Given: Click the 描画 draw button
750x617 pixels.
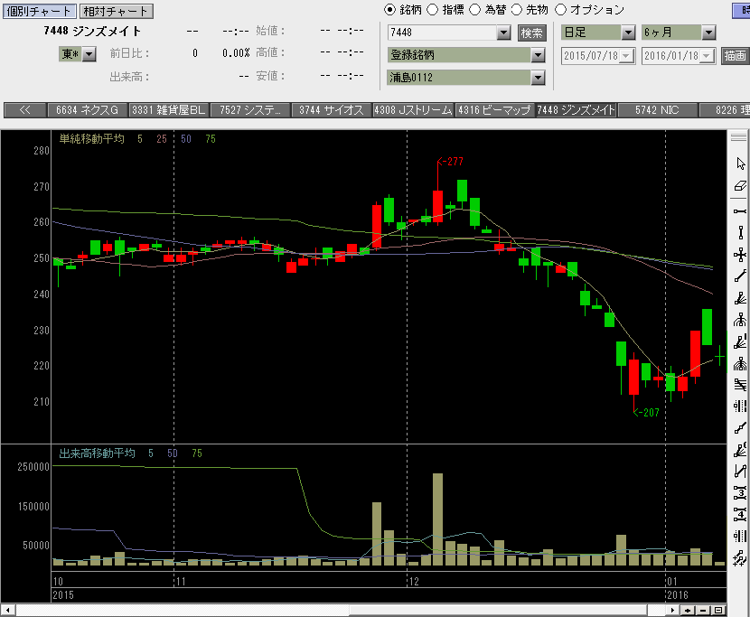Looking at the screenshot, I should 735,56.
